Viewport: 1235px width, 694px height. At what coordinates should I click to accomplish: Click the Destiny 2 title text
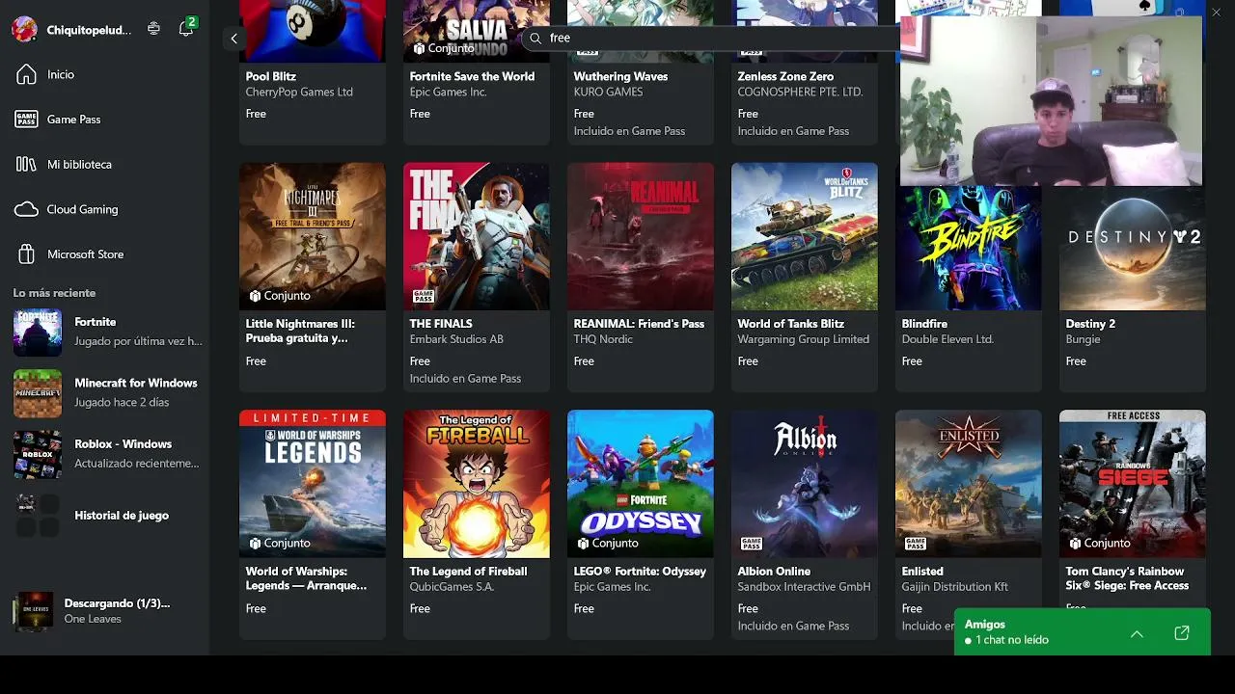click(x=1090, y=324)
